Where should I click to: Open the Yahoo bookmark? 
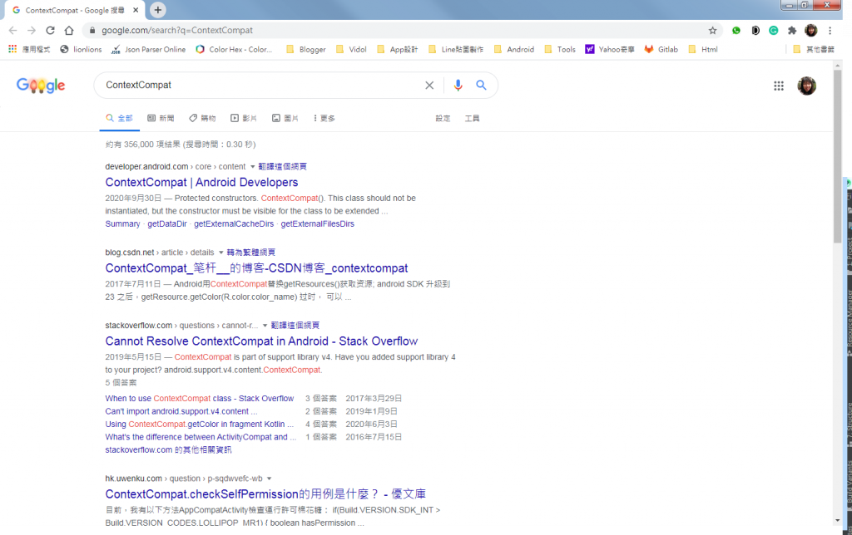[x=610, y=49]
